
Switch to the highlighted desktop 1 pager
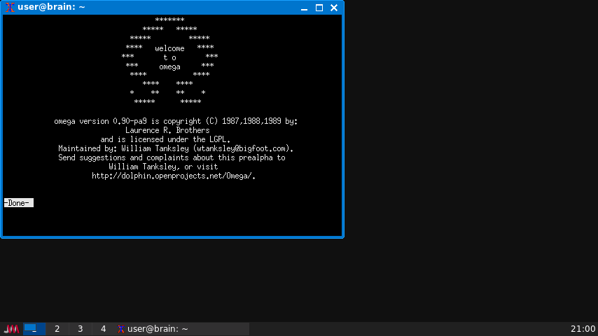[x=34, y=329]
